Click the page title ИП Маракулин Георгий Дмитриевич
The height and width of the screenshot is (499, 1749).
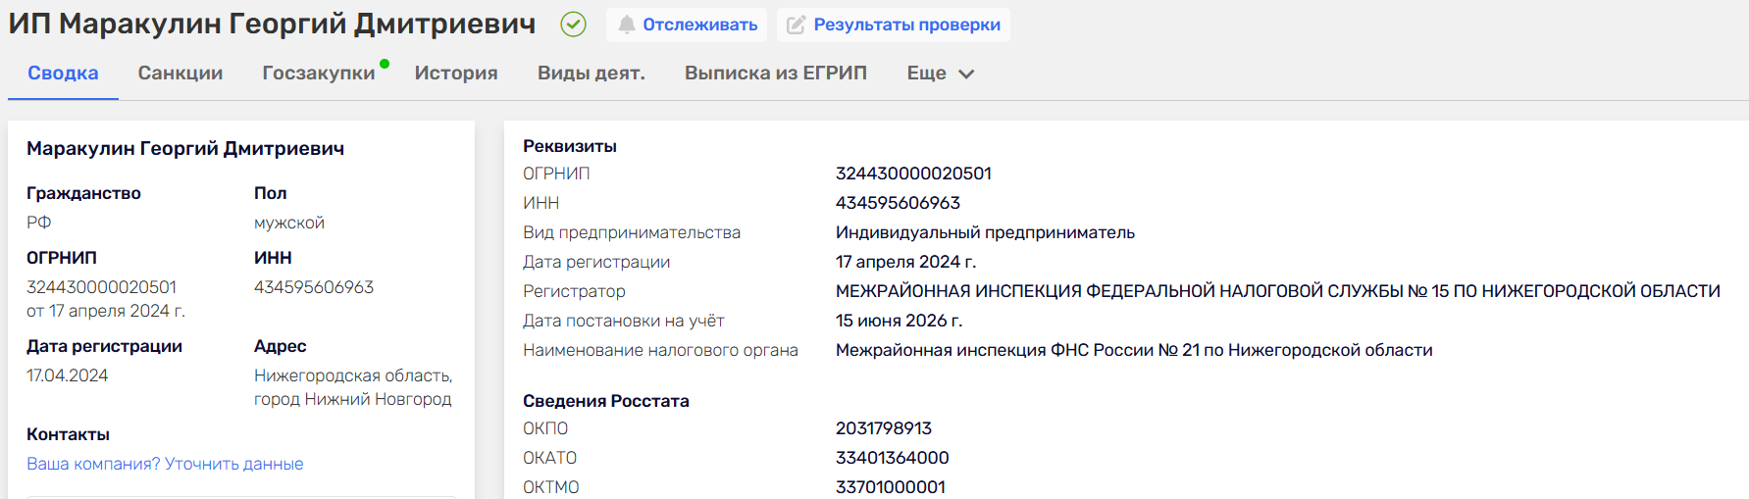tap(272, 25)
